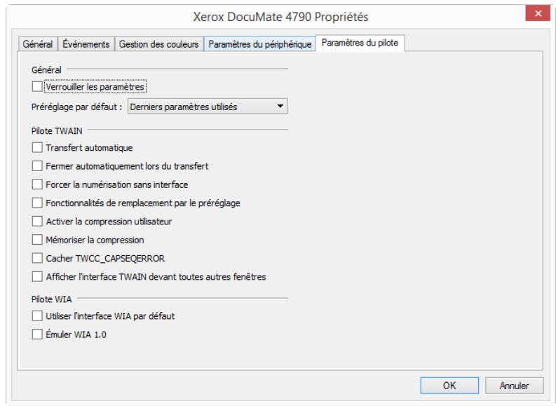The height and width of the screenshot is (406, 556).
Task: Click the Pilote TWAIN section heading
Action: [x=57, y=131]
